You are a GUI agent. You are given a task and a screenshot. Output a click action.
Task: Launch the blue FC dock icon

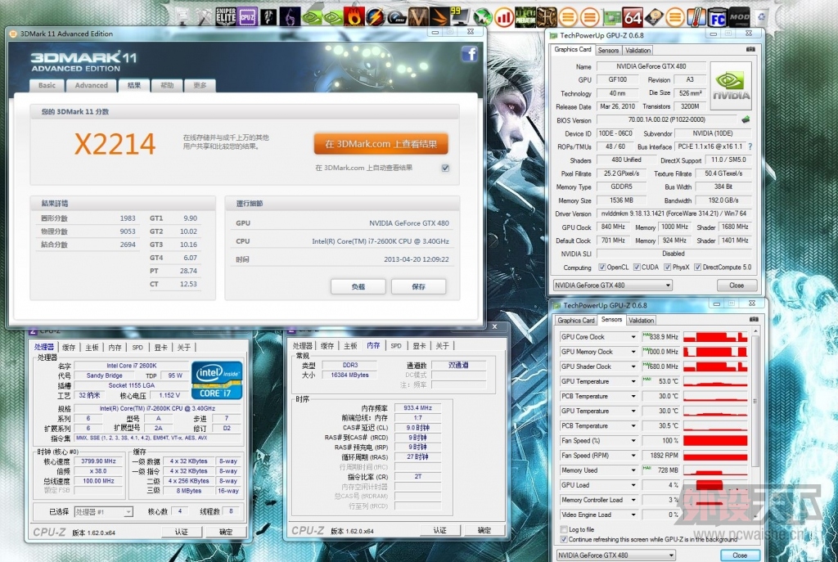(x=718, y=18)
